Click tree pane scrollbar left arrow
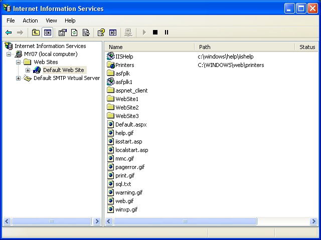The width and height of the screenshot is (321, 240). pos(7,221)
